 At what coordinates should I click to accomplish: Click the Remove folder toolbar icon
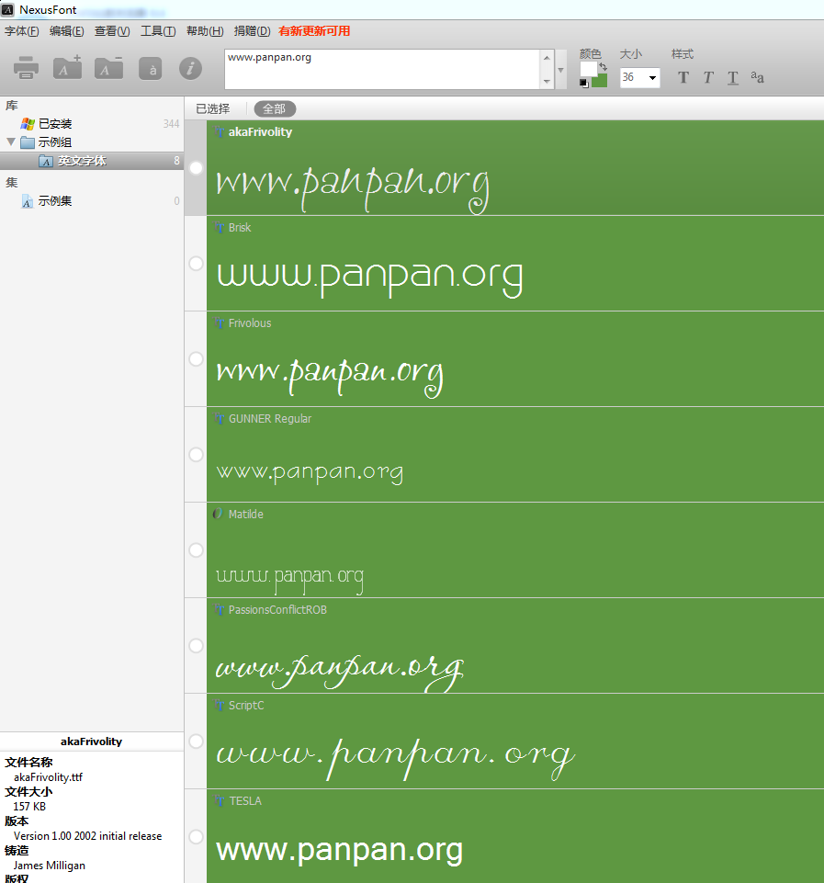pyautogui.click(x=108, y=68)
